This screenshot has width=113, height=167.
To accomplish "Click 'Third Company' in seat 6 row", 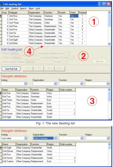I will 36,33.
